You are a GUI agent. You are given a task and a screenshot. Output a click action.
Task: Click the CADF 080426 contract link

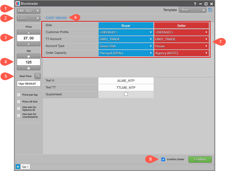coord(56,18)
